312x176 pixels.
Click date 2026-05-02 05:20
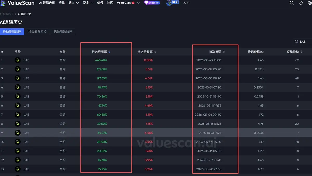pyautogui.click(x=208, y=69)
